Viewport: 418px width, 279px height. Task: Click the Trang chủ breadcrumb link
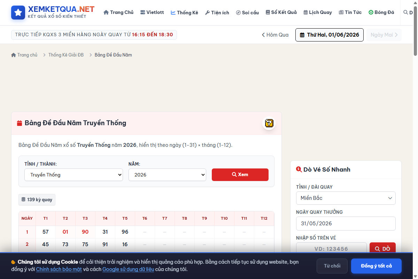tap(24, 55)
